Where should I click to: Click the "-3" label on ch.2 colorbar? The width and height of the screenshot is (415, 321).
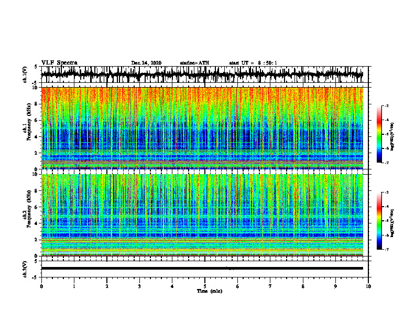387,192
